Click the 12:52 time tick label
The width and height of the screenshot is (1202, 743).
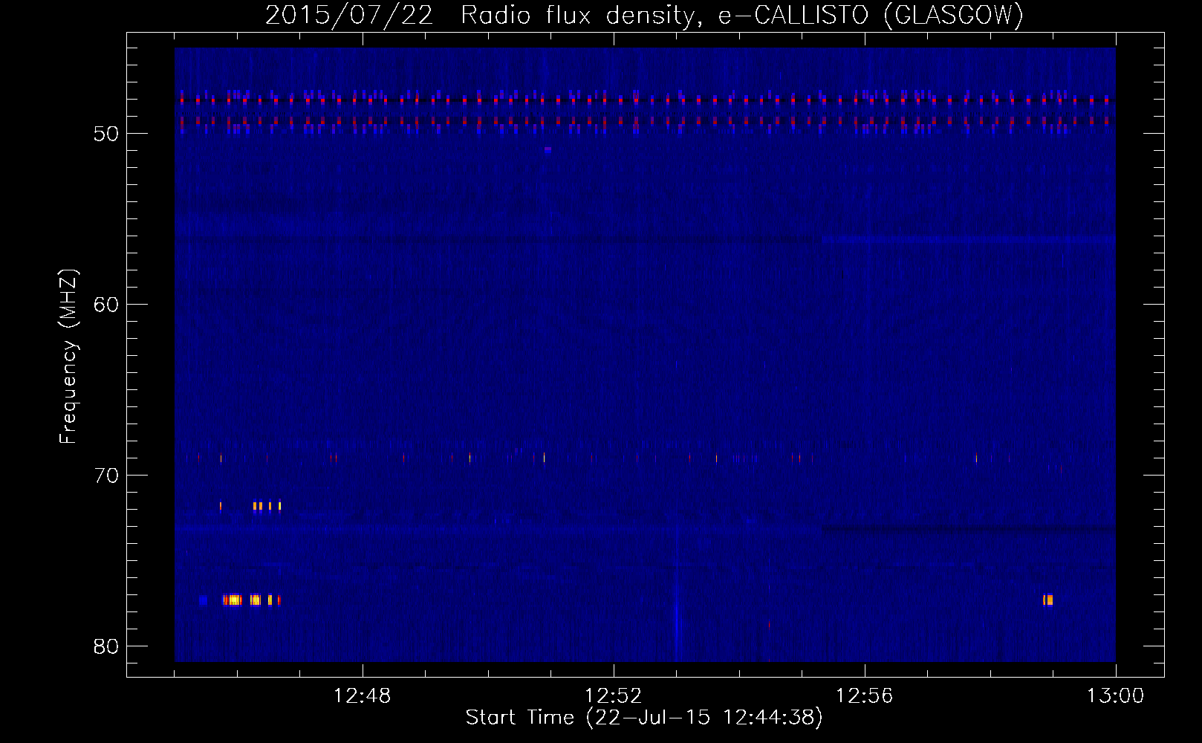[614, 696]
